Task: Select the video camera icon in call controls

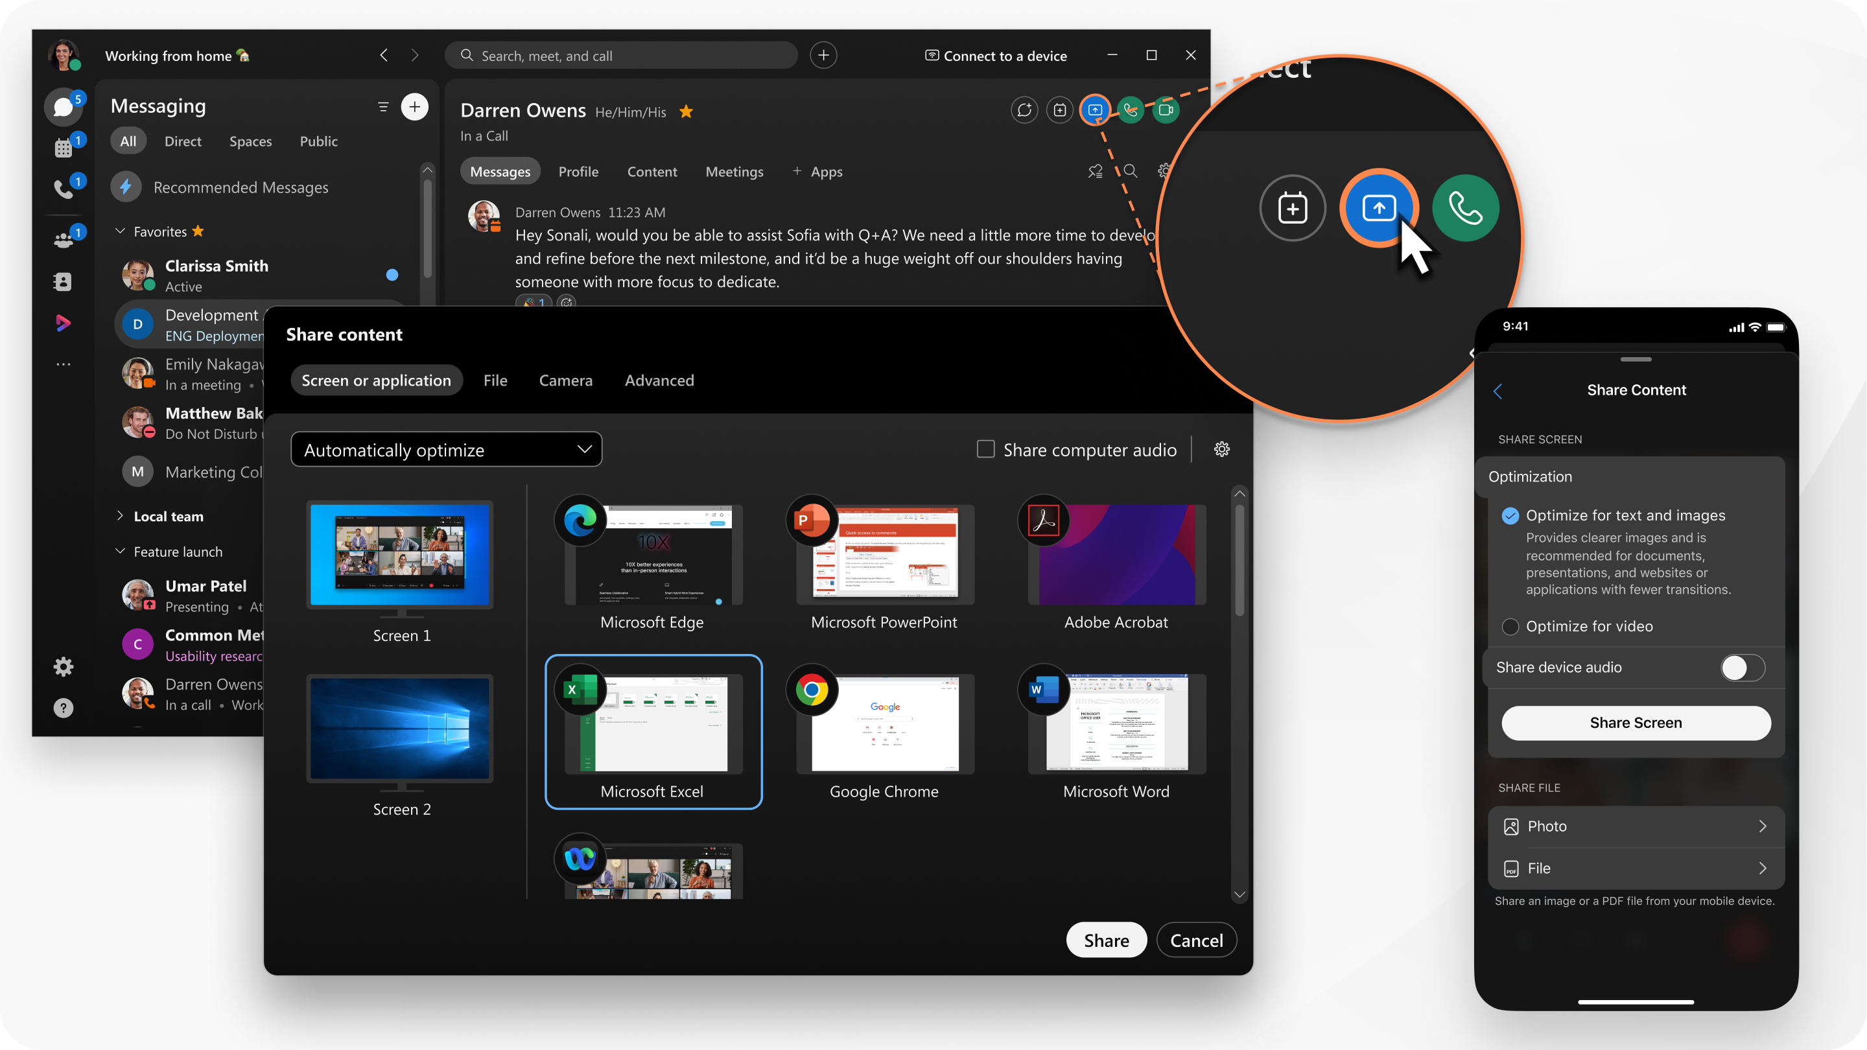Action: (x=1164, y=109)
